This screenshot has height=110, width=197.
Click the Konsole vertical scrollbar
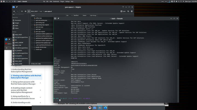tap(178, 86)
